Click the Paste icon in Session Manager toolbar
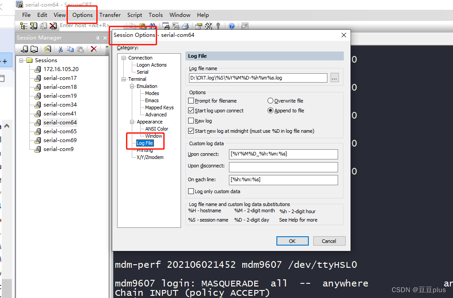The height and width of the screenshot is (298, 453). [80, 49]
